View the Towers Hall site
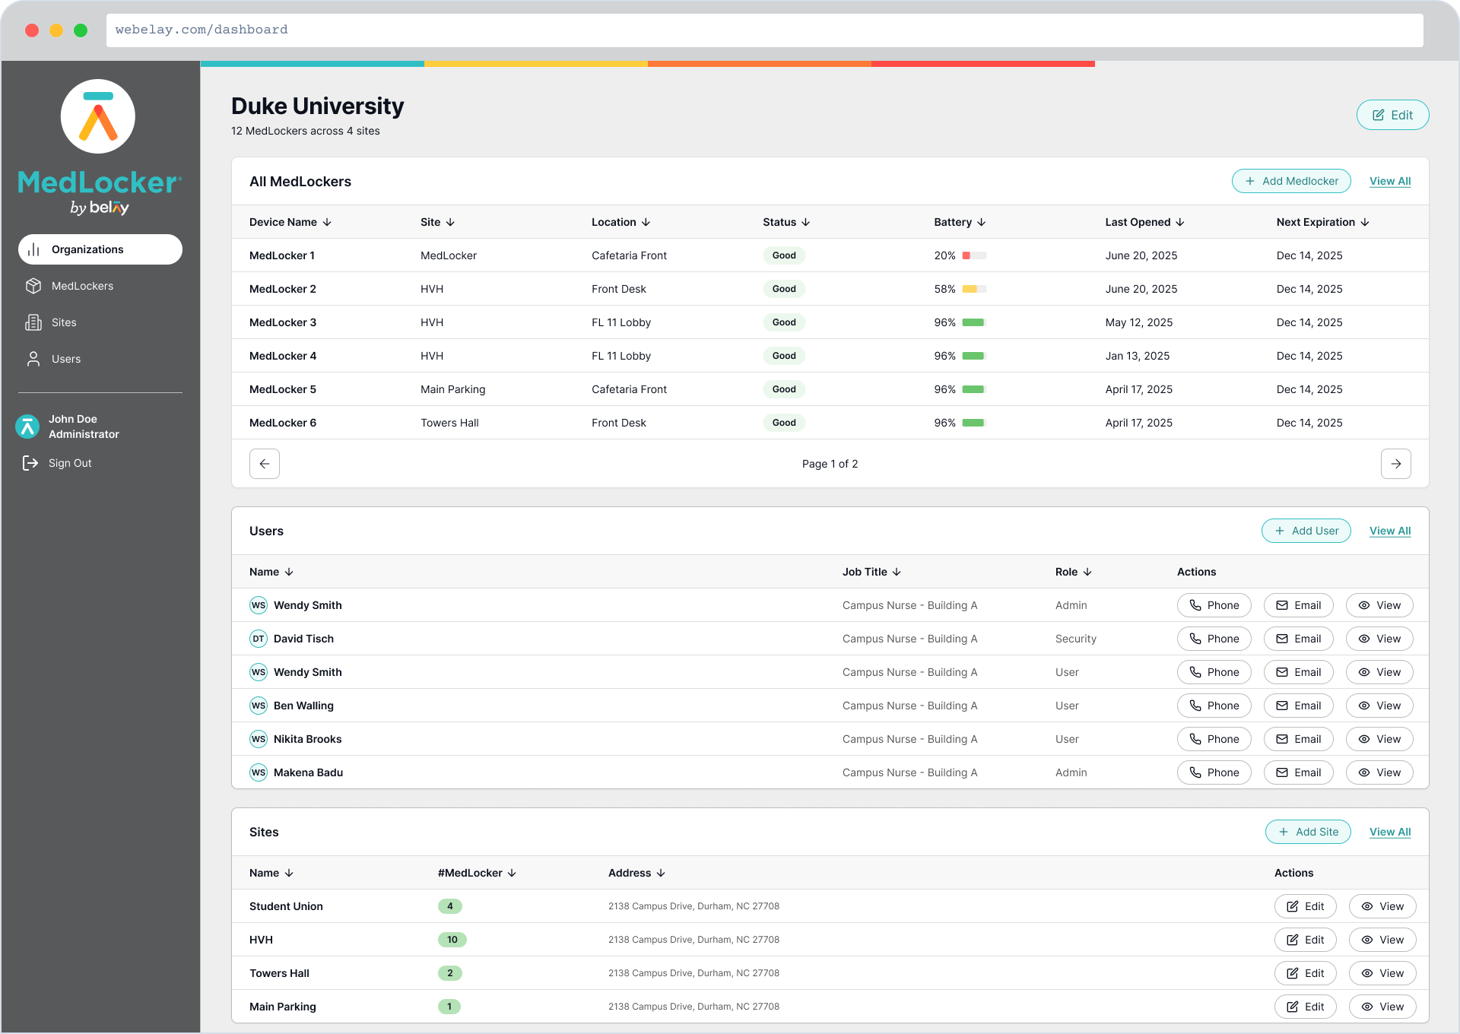The image size is (1460, 1034). pos(1382,973)
